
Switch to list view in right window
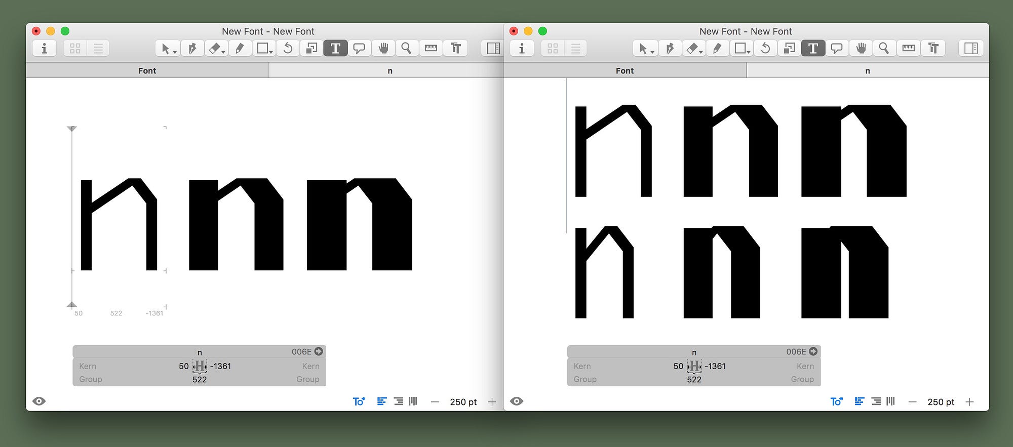[x=576, y=48]
